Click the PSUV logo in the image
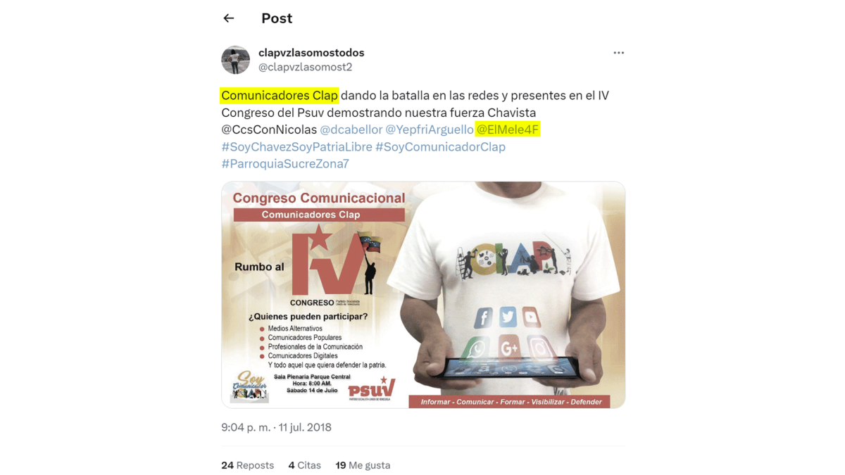 pos(372,389)
